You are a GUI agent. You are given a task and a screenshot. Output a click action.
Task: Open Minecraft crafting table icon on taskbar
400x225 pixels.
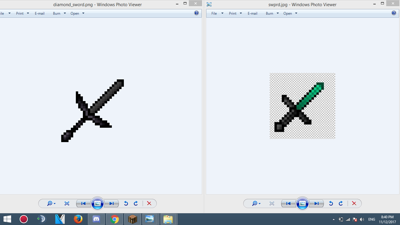(133, 219)
